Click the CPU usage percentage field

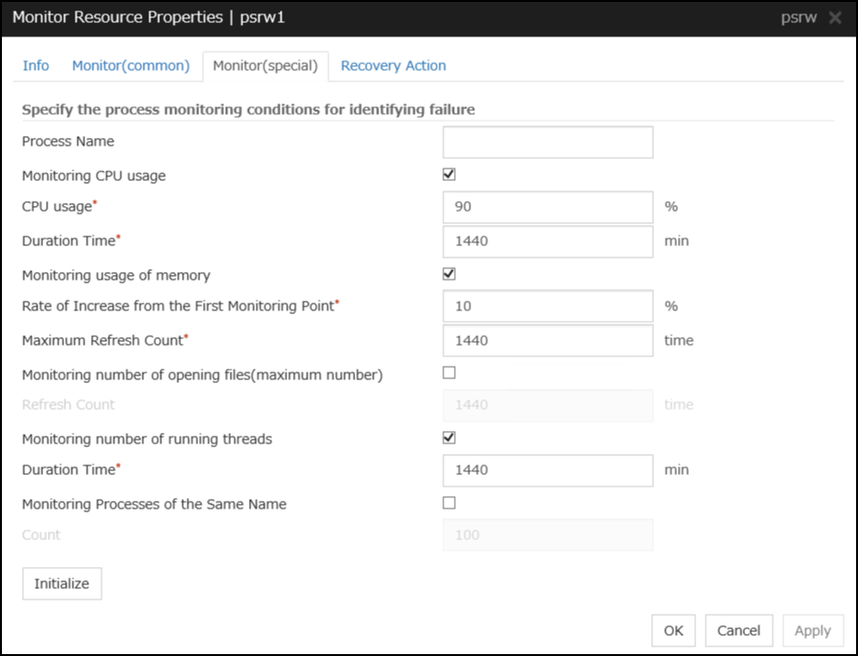(x=548, y=207)
